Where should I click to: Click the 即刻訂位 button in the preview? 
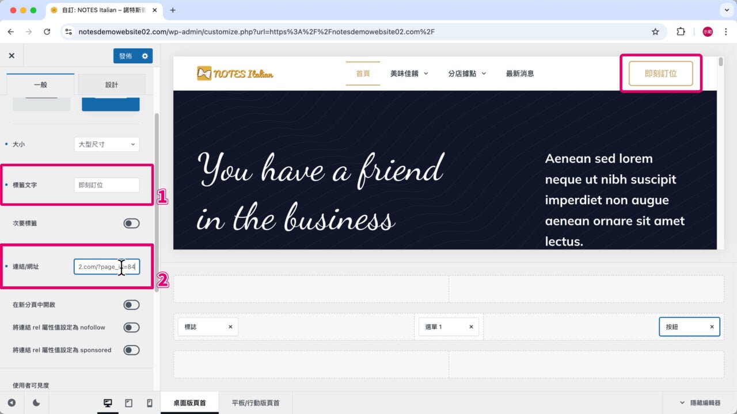(660, 74)
